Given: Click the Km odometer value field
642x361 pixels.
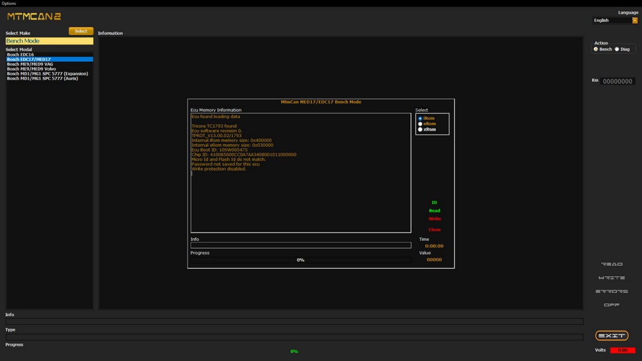Looking at the screenshot, I should point(617,81).
